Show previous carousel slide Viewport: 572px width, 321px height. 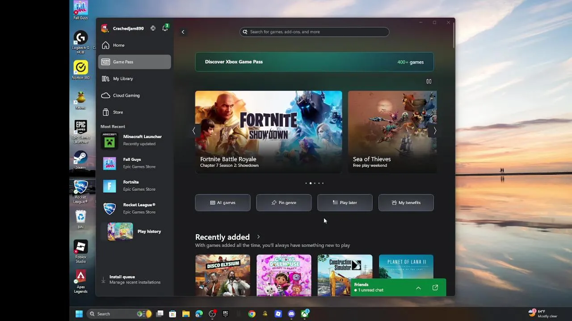[x=193, y=131]
